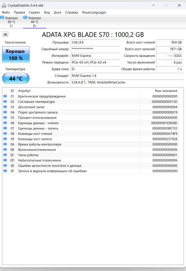Open the Диск menu
The image size is (186, 271).
pyautogui.click(x=57, y=13)
